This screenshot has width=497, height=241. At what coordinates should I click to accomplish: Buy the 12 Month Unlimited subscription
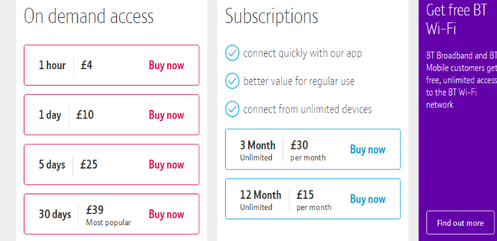368,200
